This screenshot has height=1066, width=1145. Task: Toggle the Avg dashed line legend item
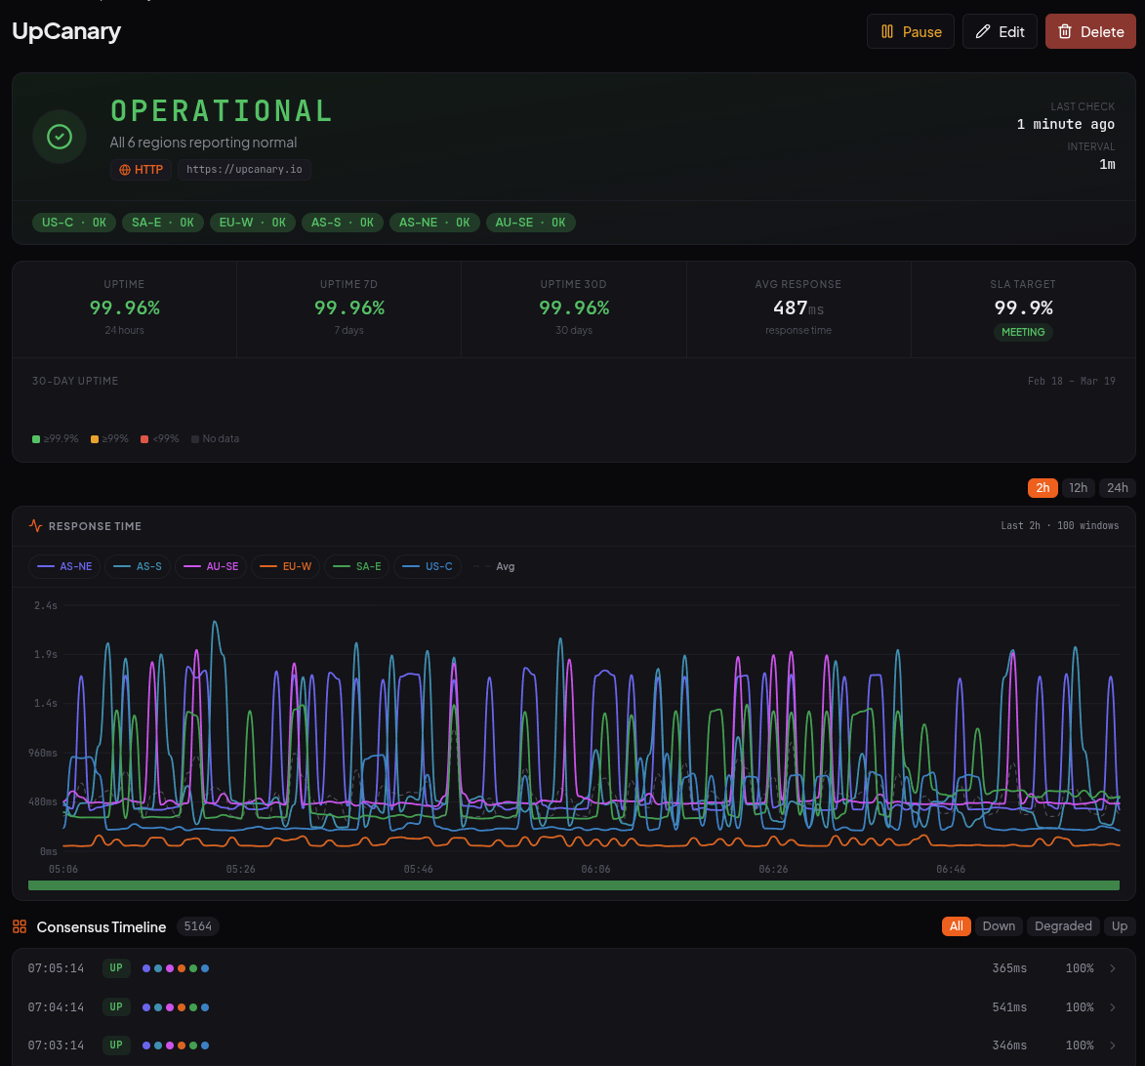tap(494, 566)
